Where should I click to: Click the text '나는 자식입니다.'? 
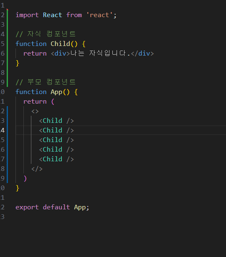[100, 53]
